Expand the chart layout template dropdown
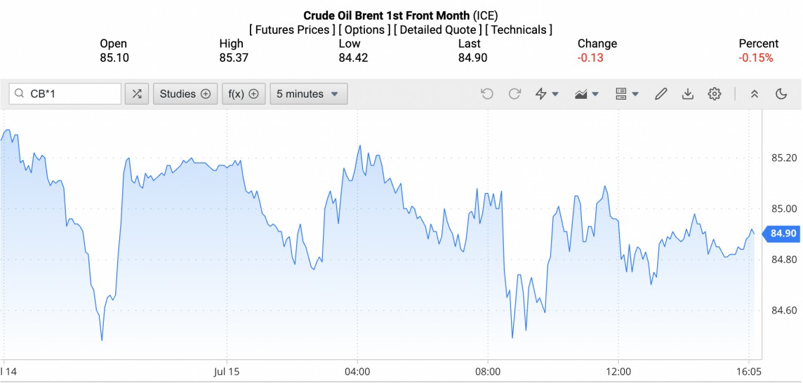 (626, 94)
